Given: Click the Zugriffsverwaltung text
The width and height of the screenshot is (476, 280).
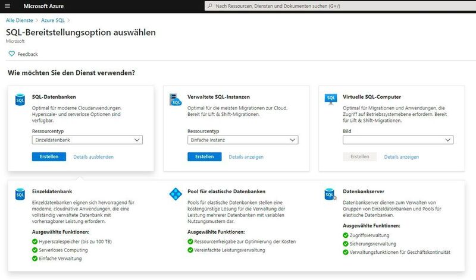Looking at the screenshot, I should 369,235.
